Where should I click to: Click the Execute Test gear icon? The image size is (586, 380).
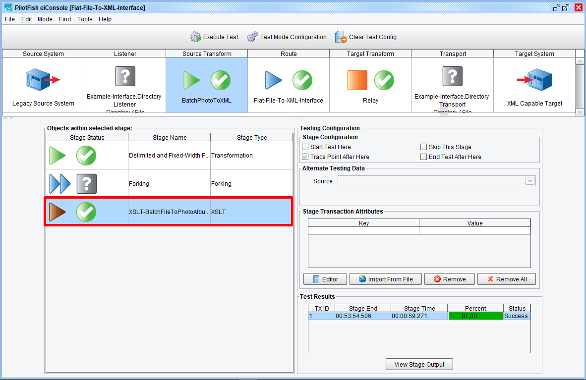pos(195,37)
